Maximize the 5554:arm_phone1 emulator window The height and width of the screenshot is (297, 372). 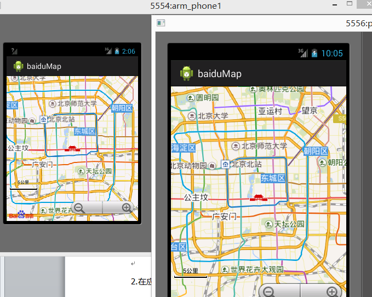point(350,3)
